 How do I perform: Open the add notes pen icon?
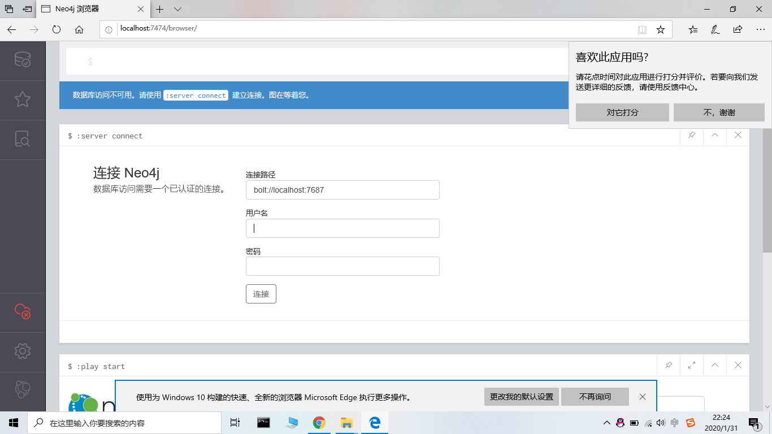[x=715, y=29]
